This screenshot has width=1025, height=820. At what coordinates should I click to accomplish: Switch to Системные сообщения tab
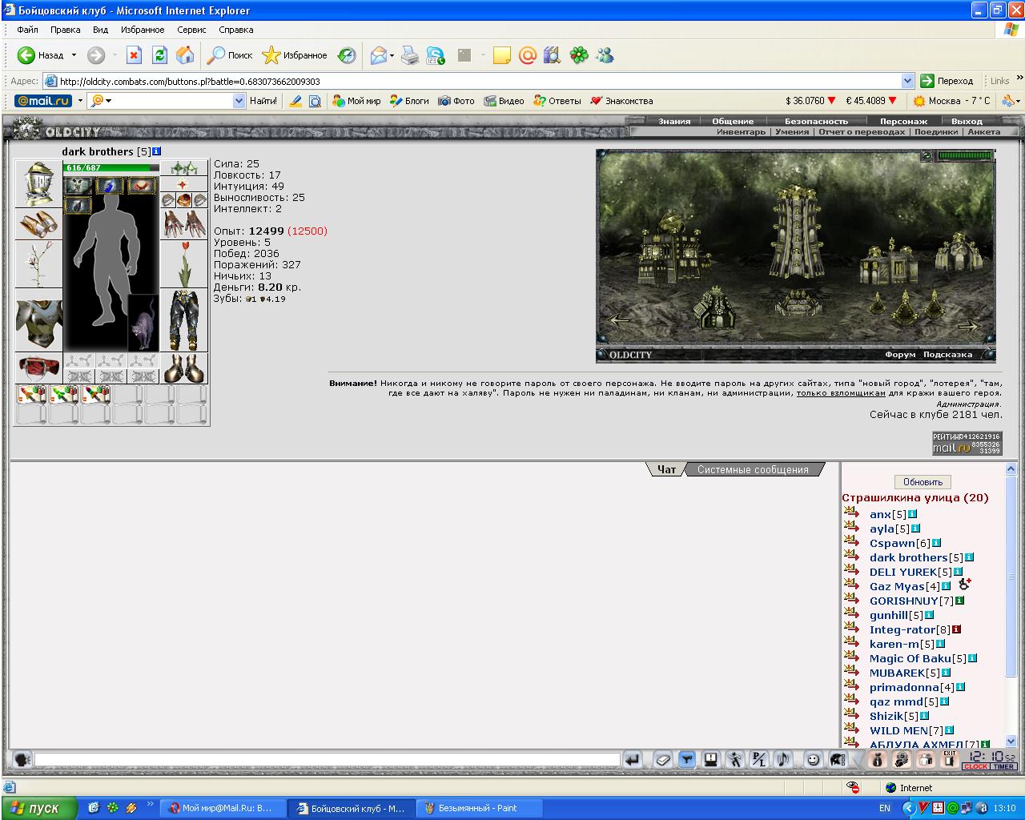(753, 470)
